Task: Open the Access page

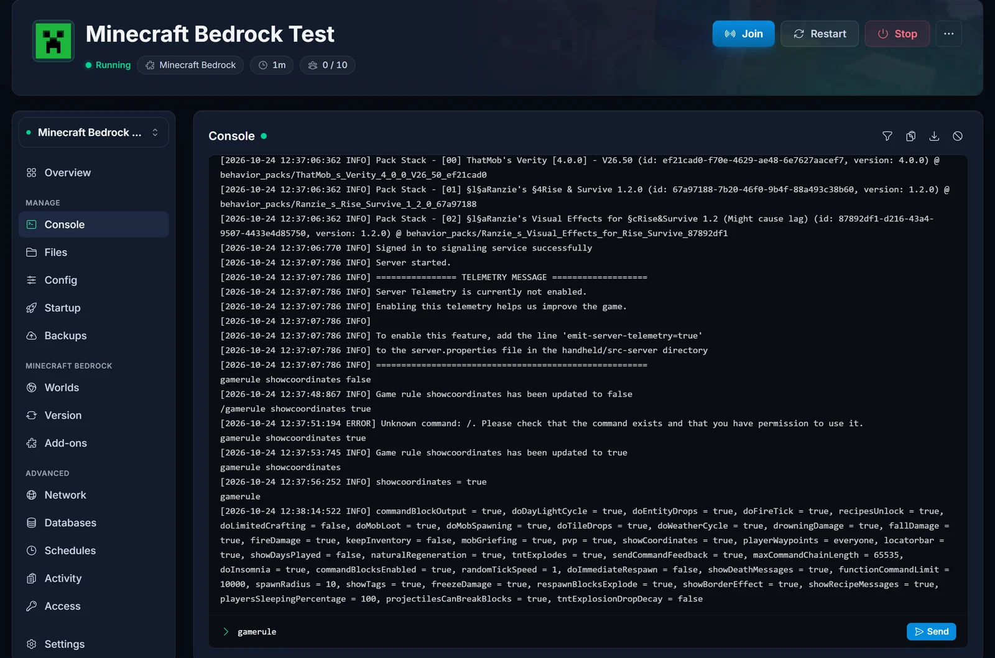Action: [x=93, y=606]
